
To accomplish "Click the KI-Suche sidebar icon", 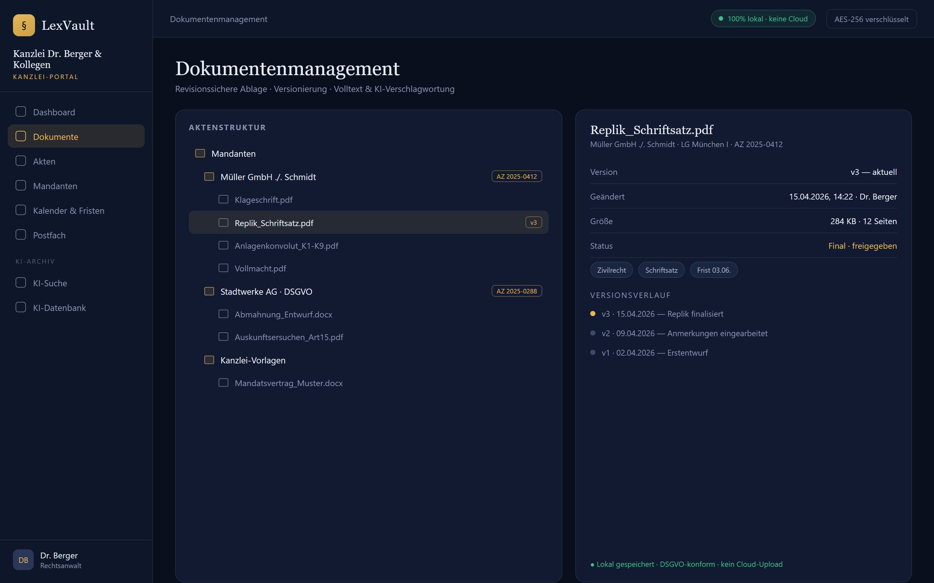I will [x=21, y=283].
